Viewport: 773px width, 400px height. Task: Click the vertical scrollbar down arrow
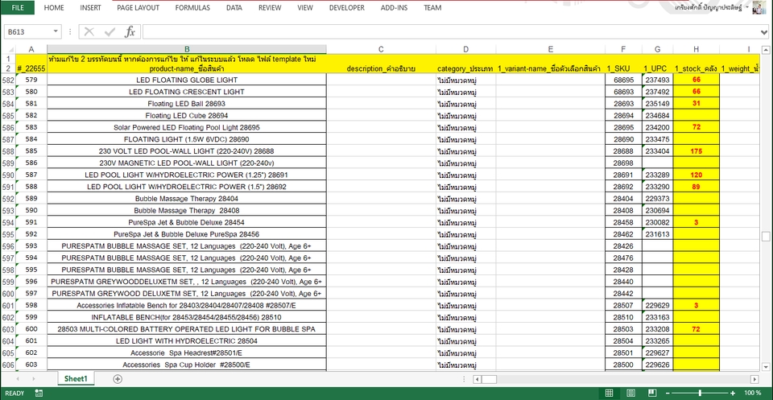coord(766,366)
